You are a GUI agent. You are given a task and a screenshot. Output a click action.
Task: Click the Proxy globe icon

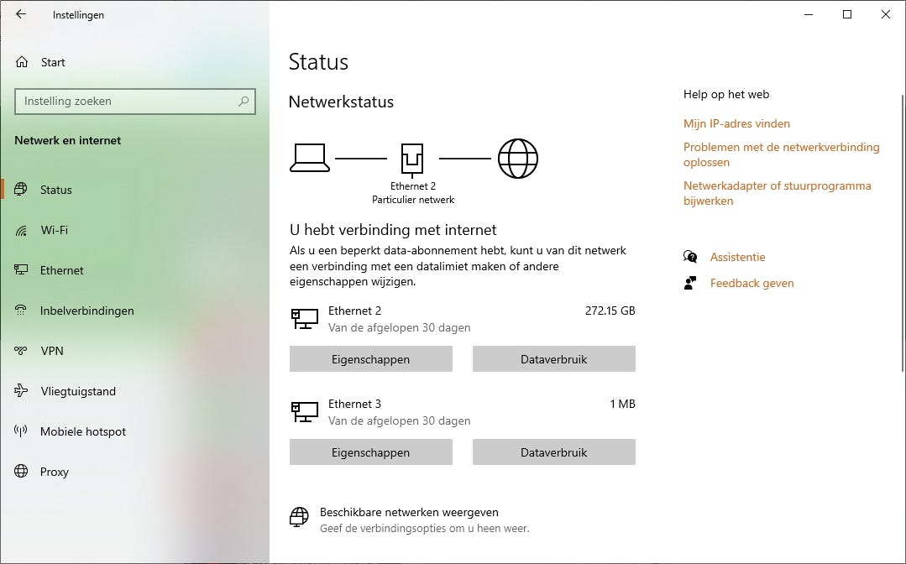pyautogui.click(x=22, y=472)
